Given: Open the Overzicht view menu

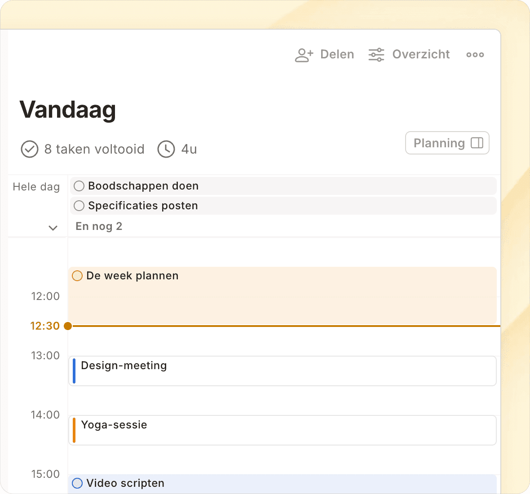Looking at the screenshot, I should point(421,55).
